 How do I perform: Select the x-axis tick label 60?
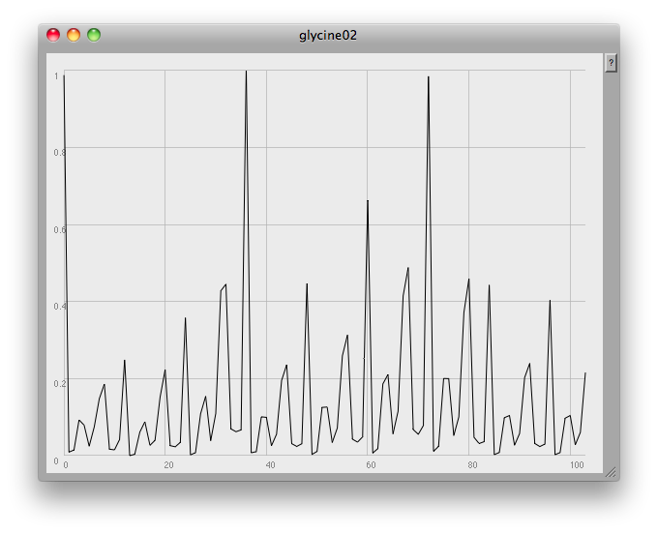(371, 465)
